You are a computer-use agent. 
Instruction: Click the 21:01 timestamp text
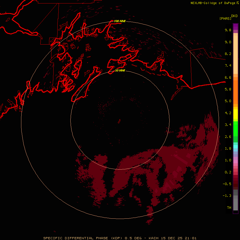click(190, 238)
